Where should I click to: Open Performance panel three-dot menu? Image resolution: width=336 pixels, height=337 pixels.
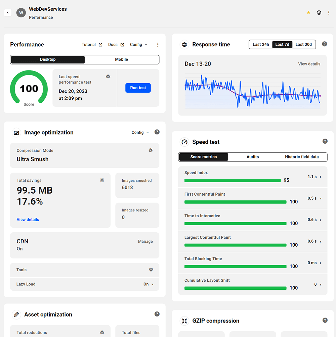pyautogui.click(x=158, y=45)
